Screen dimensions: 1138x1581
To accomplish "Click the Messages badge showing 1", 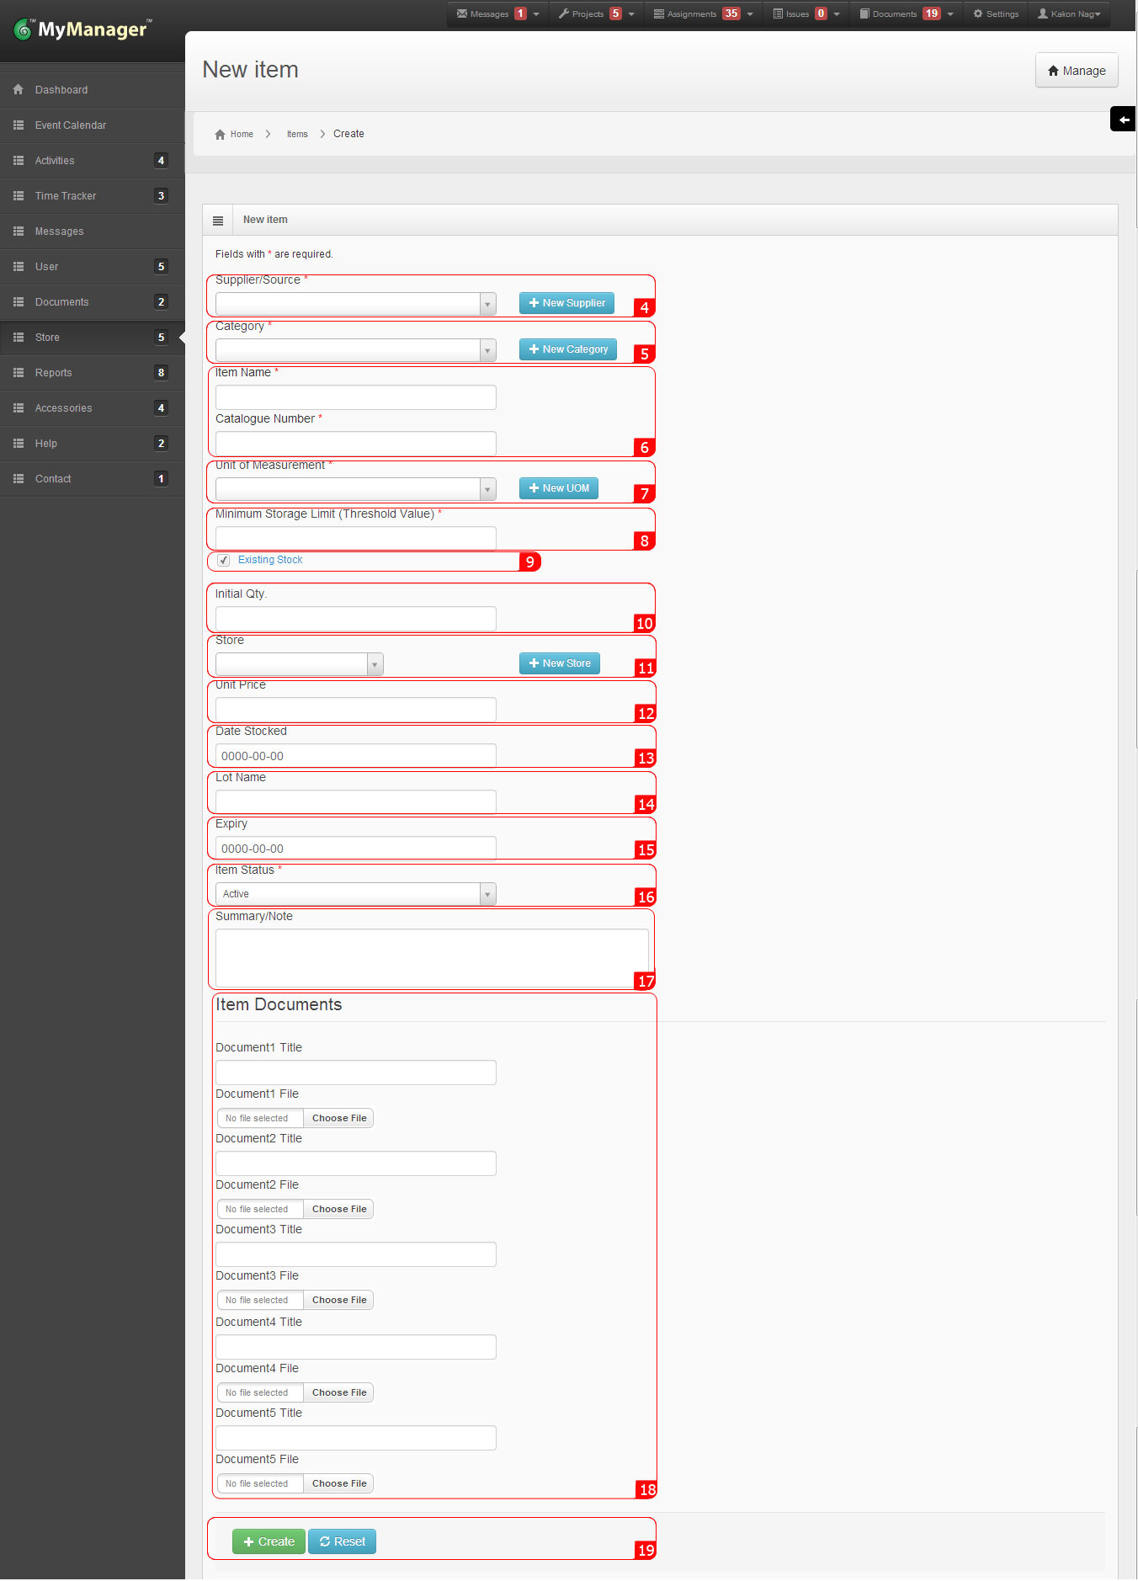I will (520, 13).
